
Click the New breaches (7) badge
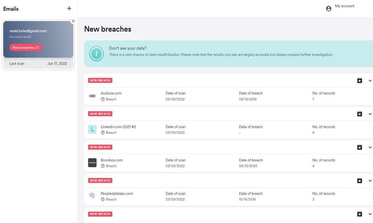pos(26,48)
